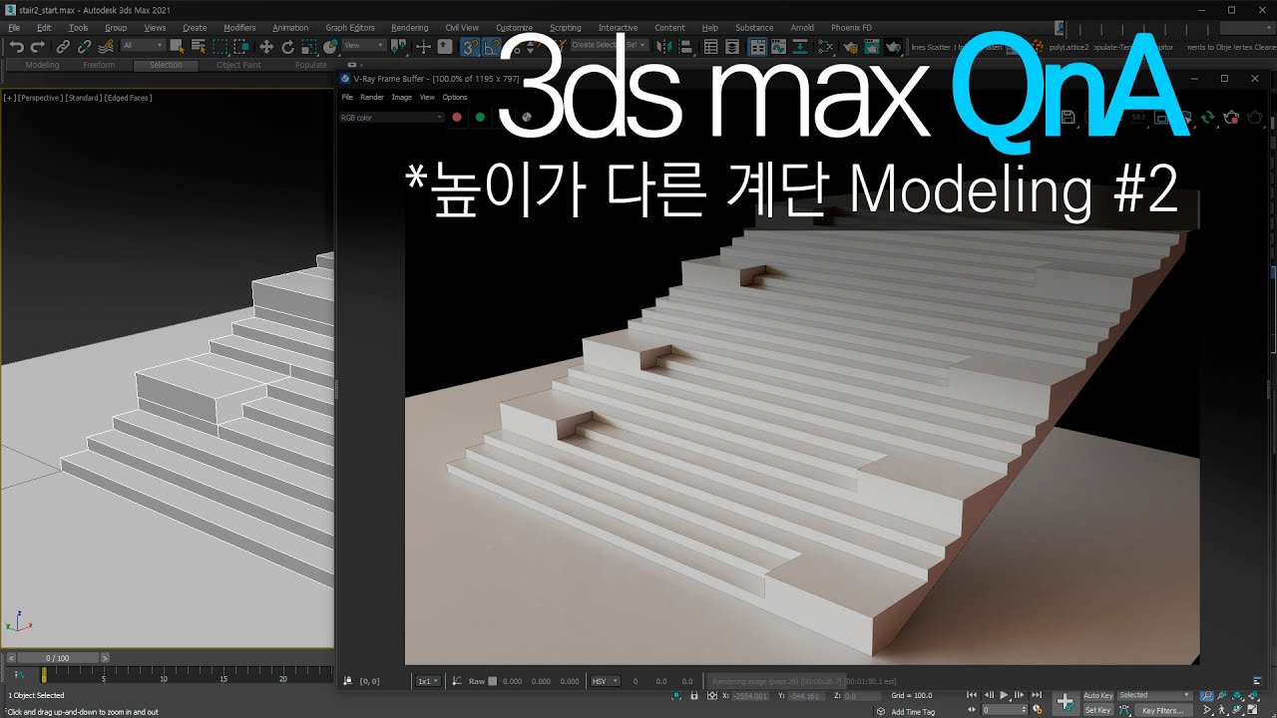Toggle the Angle Snap button
Viewport: 1277px width, 718px height.
point(492,46)
